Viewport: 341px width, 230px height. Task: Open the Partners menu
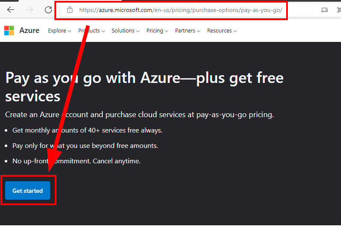[x=188, y=31]
